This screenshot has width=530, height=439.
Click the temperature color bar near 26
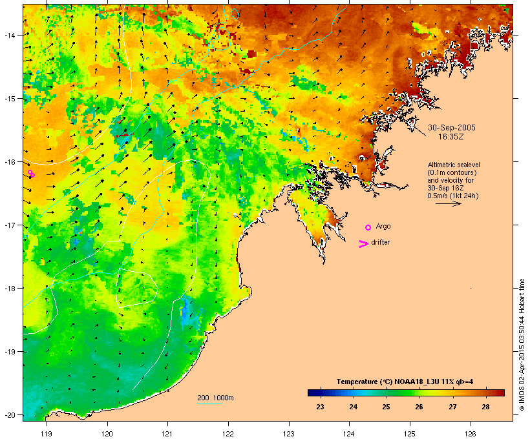click(419, 393)
